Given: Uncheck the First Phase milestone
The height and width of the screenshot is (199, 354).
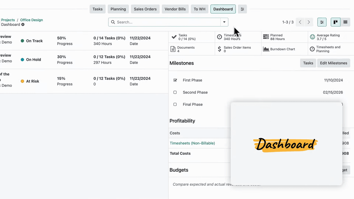Looking at the screenshot, I should (175, 80).
